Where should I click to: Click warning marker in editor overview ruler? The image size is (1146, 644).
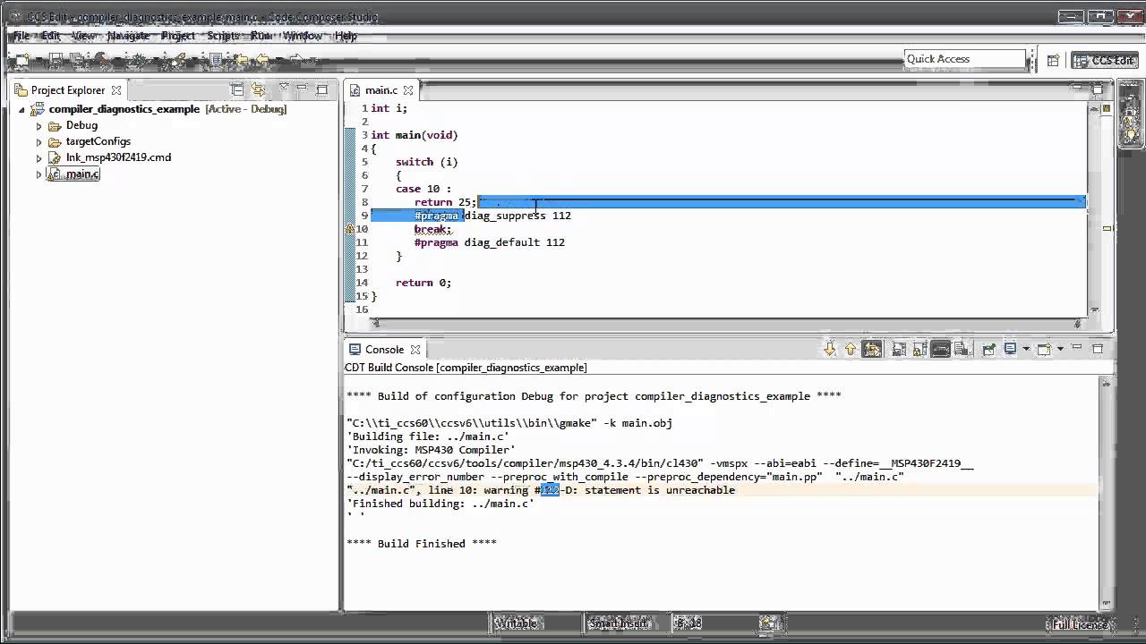(1108, 228)
